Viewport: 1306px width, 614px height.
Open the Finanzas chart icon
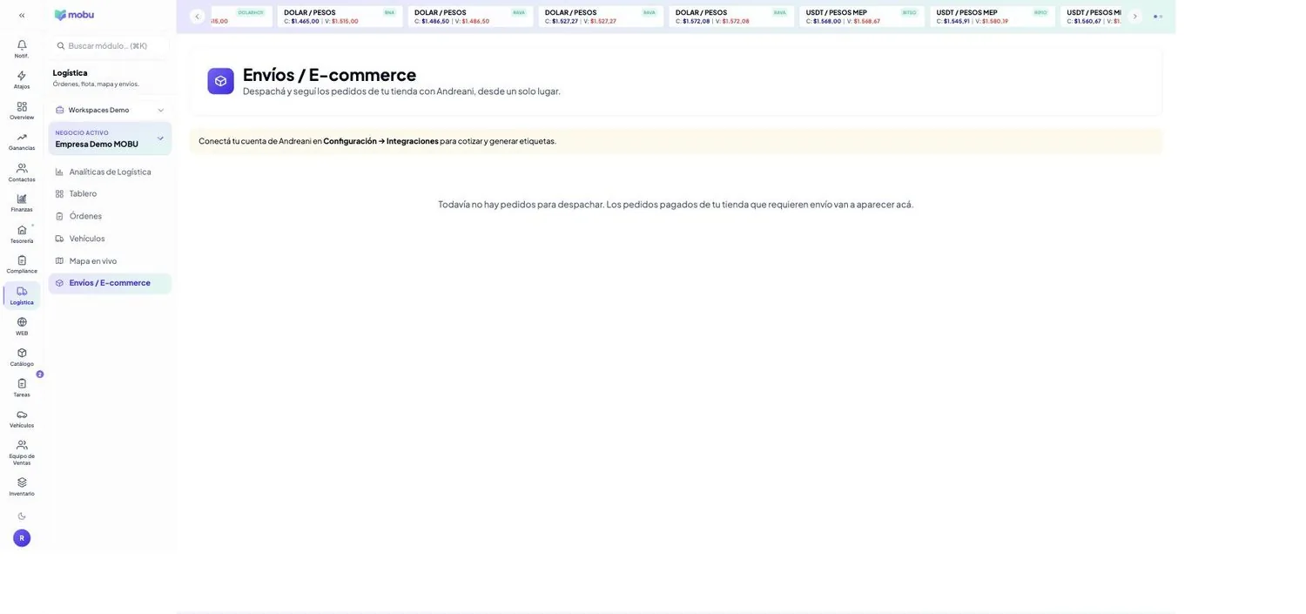point(22,203)
